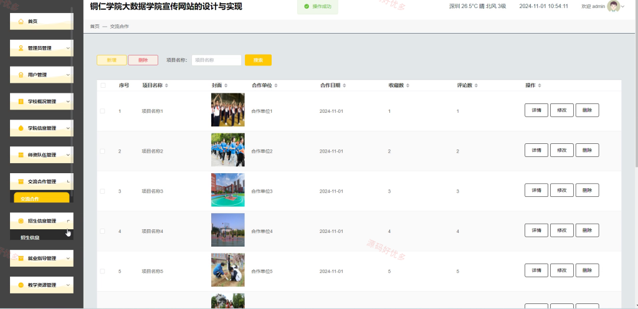The width and height of the screenshot is (638, 309).
Task: Click the icon beside 学校概况管理
Action: click(21, 102)
